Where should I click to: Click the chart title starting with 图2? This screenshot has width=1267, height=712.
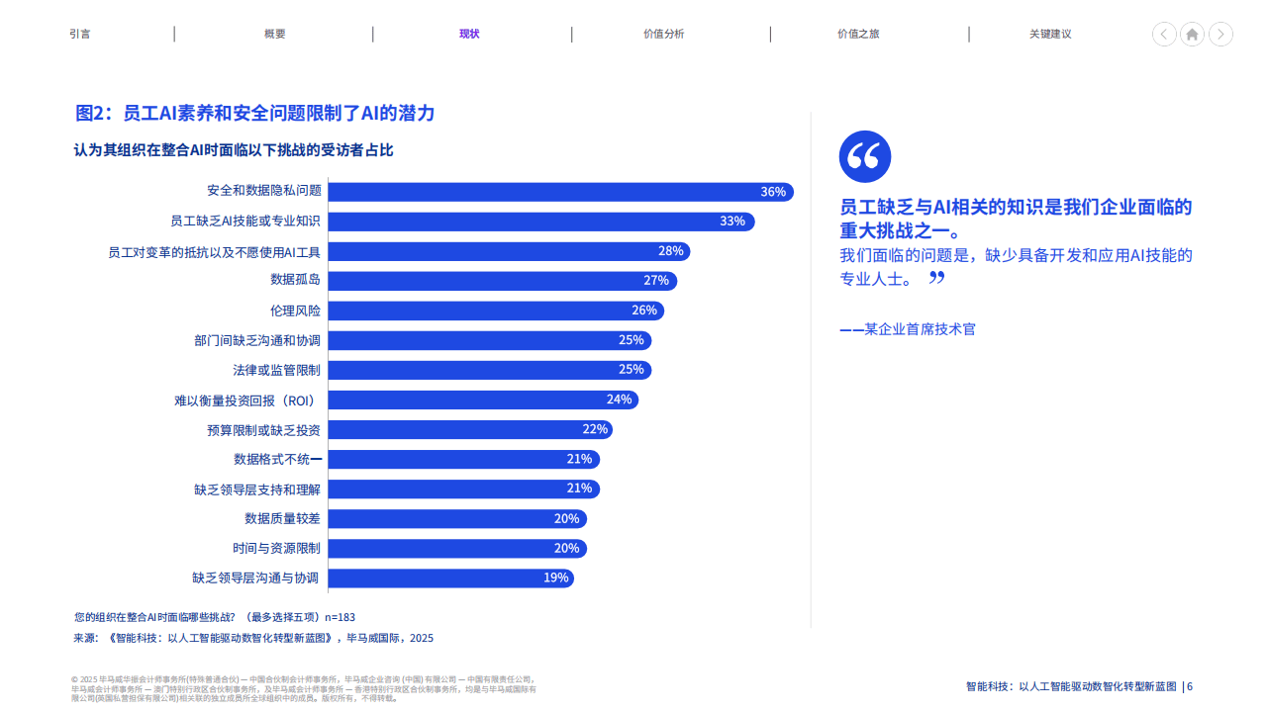click(x=255, y=113)
